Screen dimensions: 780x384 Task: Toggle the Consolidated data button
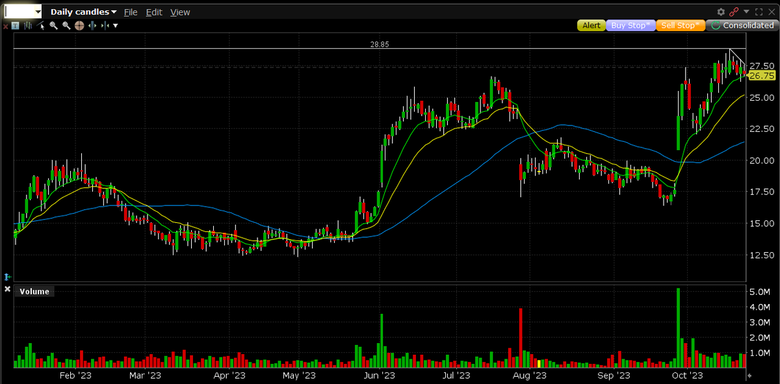pos(741,25)
